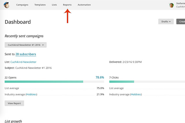Click the Delivered 2/23/16 9:30PM text
Screen dimensions: 185x123
(125, 62)
